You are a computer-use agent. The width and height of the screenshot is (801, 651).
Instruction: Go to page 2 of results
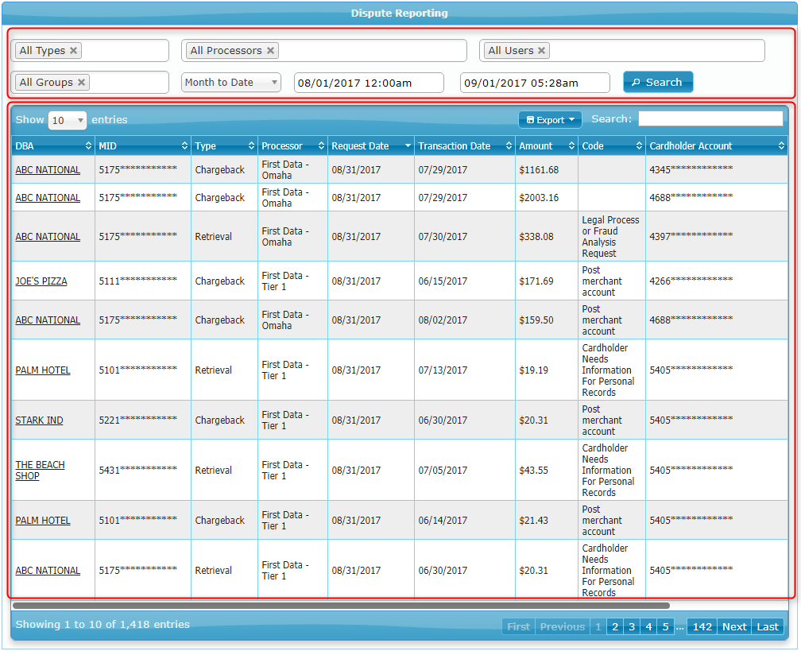[615, 626]
